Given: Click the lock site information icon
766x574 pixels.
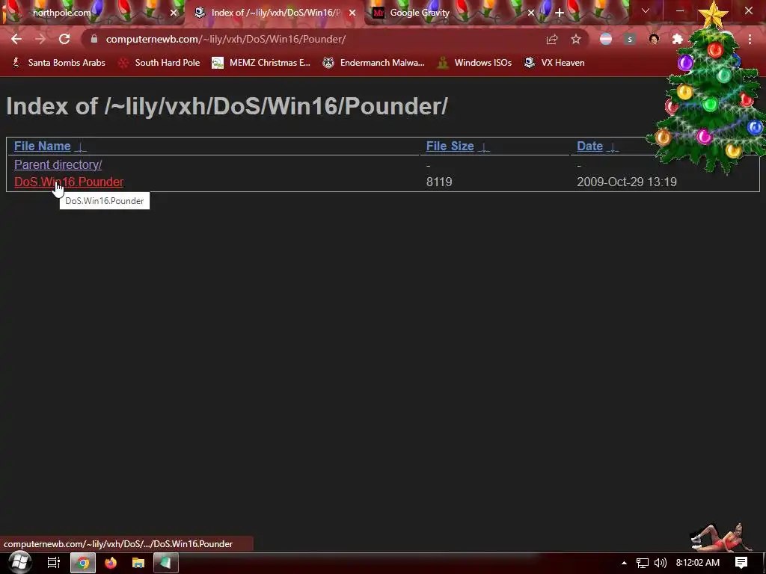Looking at the screenshot, I should (x=94, y=39).
